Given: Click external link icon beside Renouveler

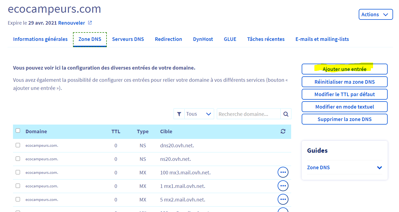Looking at the screenshot, I should coord(90,23).
